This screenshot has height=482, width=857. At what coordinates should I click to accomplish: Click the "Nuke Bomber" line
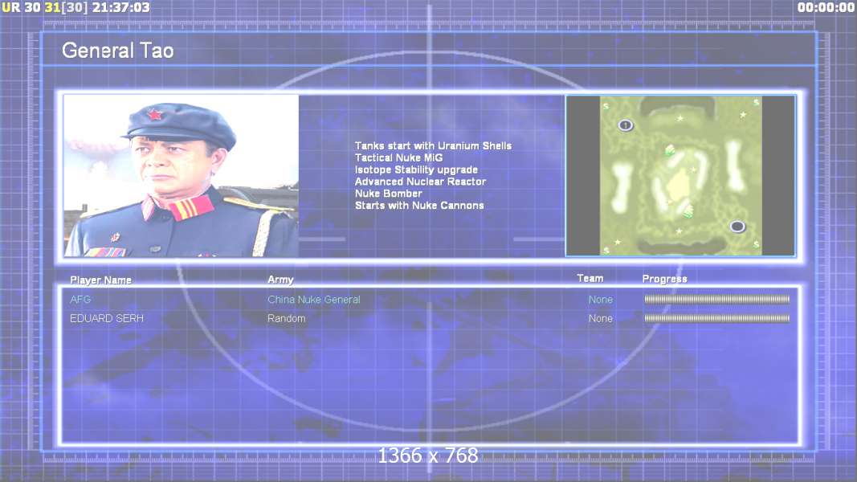388,194
